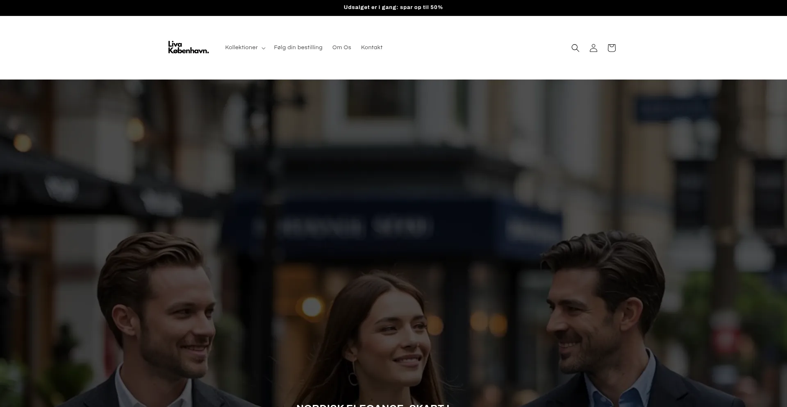787x407 pixels.
Task: Click the Udsalget announcement bar text
Action: click(393, 7)
